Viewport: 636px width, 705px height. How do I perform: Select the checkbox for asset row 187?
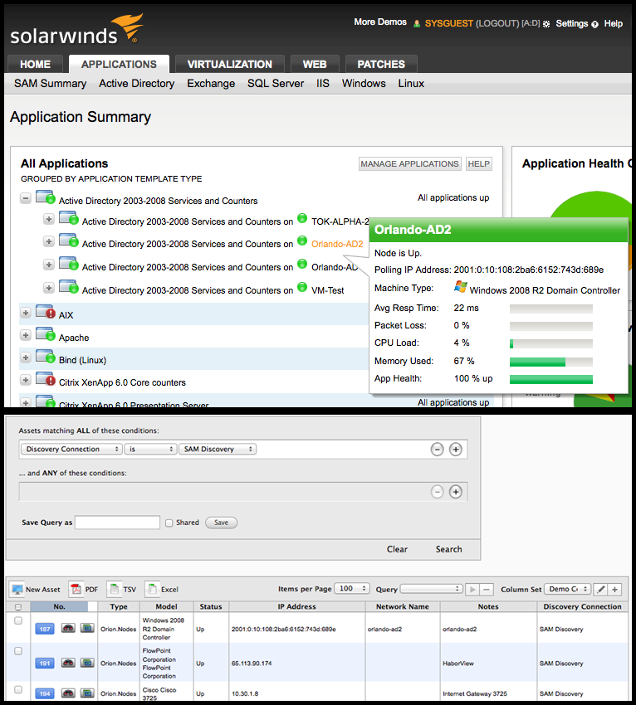pos(18,620)
